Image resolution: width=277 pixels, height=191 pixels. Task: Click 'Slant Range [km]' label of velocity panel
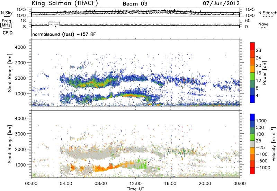[x=10, y=144]
